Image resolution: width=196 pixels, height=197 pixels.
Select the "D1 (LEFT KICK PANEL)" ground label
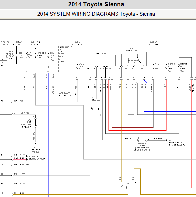(x=35, y=149)
